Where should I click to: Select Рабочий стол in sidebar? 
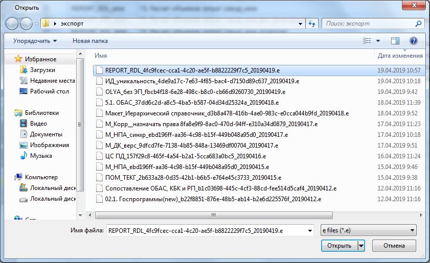(x=49, y=91)
